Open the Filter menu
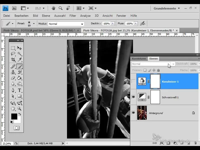This screenshot has width=200, height=150. click(x=73, y=16)
